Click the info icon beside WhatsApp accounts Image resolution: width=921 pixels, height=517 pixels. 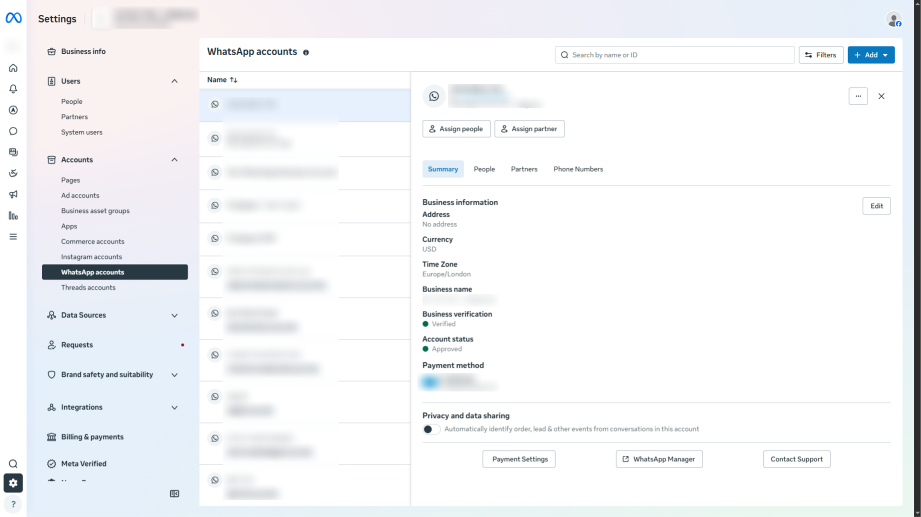306,52
